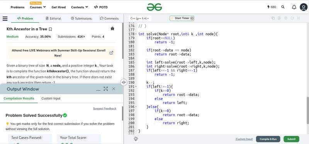Click the lightbulb hint icon
The image size is (309, 144).
(x=136, y=139)
